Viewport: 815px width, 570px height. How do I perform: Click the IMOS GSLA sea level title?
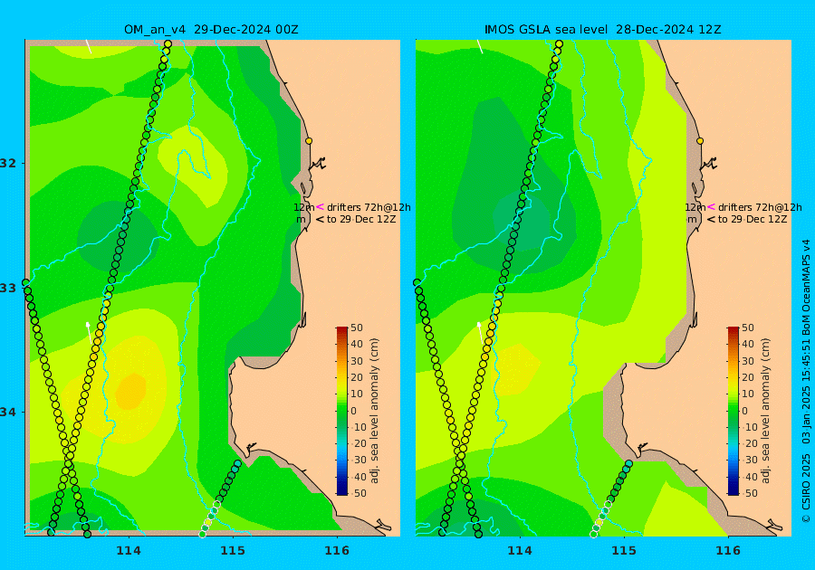click(x=602, y=30)
